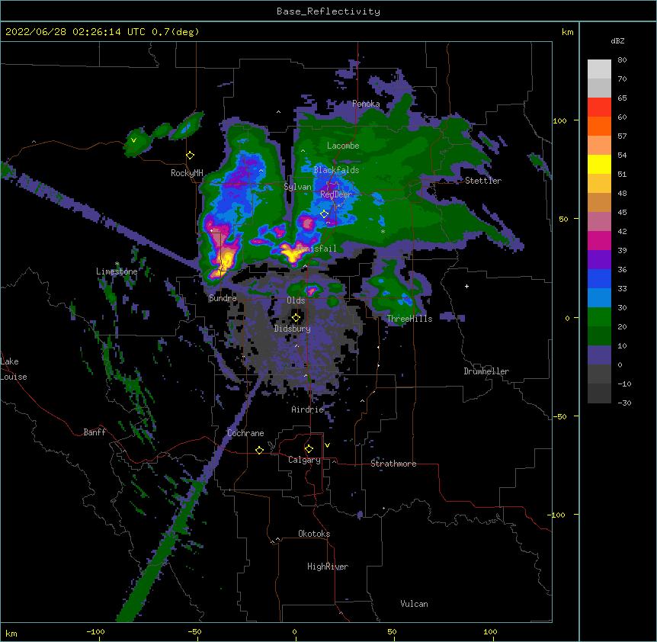Click the Calgary label

click(x=304, y=460)
